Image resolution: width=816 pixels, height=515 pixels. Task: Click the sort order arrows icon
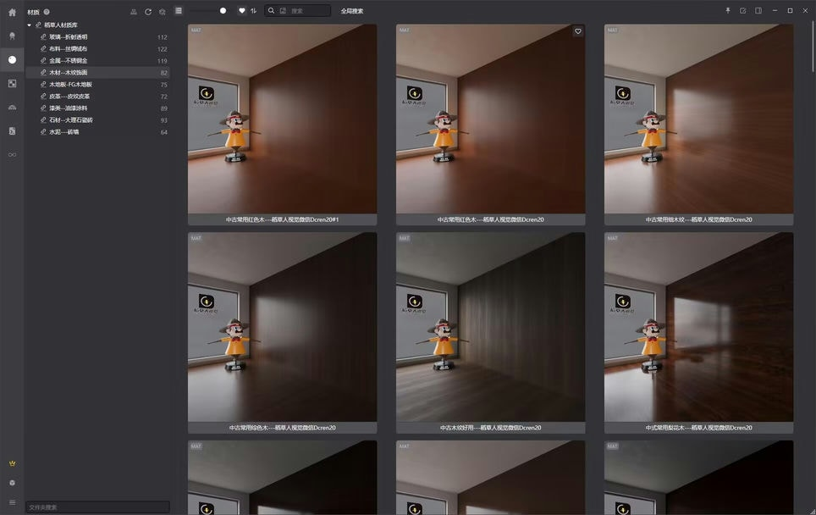253,11
